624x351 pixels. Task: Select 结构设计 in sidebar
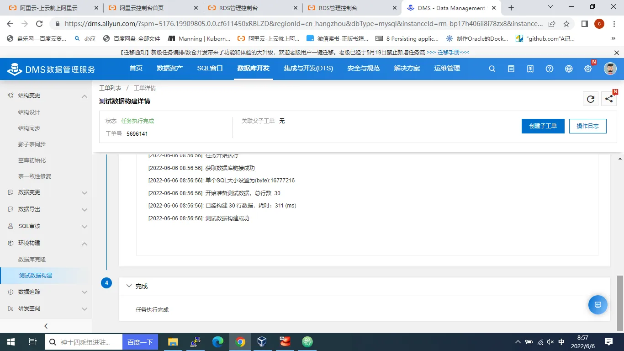(x=29, y=112)
